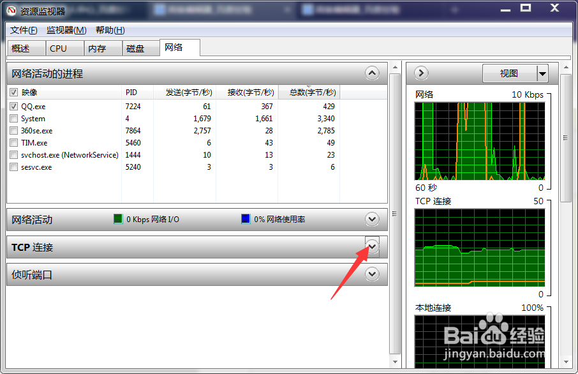Maximize the Resource Monitor window
This screenshot has height=374, width=578.
pos(526,8)
